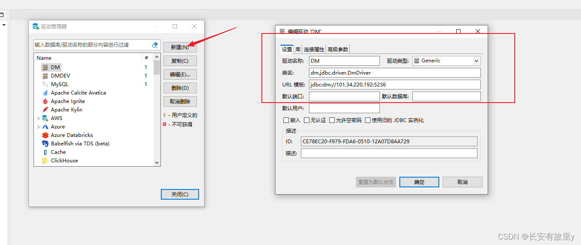Select the Babelfish via TDS (beta) text
The image size is (581, 245).
tap(80, 144)
